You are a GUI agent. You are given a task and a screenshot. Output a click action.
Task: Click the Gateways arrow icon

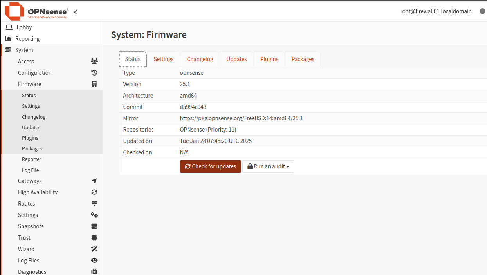pos(94,181)
